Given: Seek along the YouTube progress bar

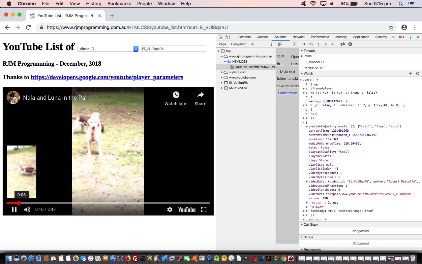Looking at the screenshot, I should click(108, 203).
